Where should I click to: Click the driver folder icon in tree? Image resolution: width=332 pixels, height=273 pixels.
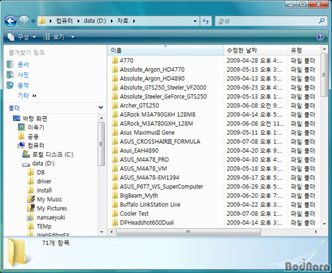tap(31, 181)
